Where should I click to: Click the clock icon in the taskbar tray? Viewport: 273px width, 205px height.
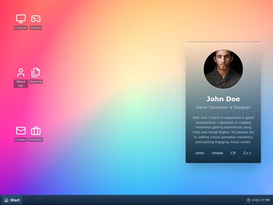pos(249,200)
